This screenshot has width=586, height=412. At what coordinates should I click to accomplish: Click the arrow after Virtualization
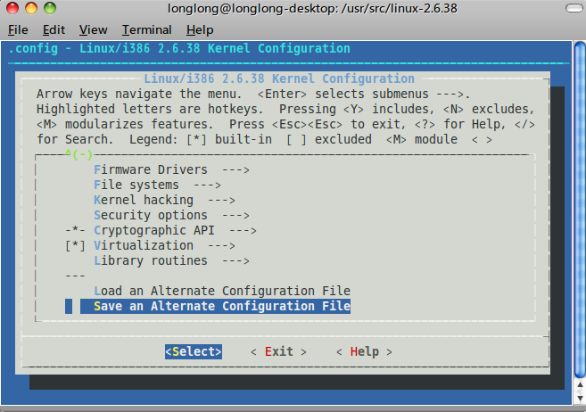(x=221, y=246)
